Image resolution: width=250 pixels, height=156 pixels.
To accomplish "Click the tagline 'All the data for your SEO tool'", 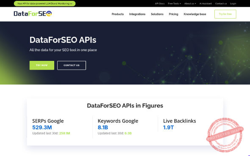I will 63,50.
